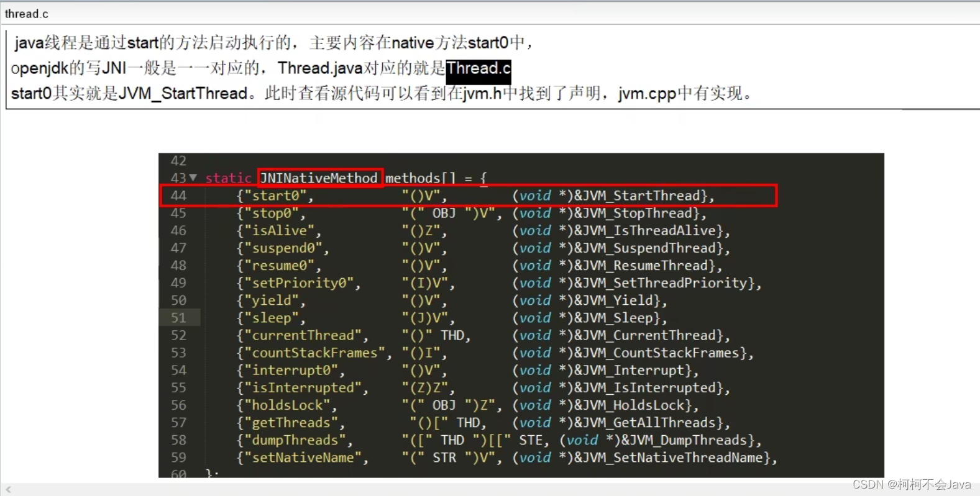
Task: Click the "getThreads" string on line 57
Action: [x=291, y=423]
